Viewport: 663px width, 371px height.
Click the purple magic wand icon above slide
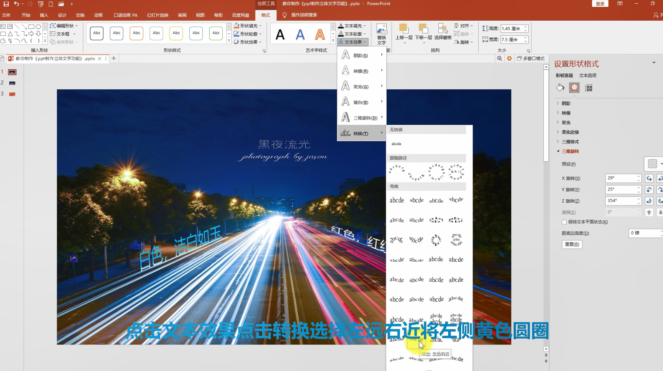point(499,59)
